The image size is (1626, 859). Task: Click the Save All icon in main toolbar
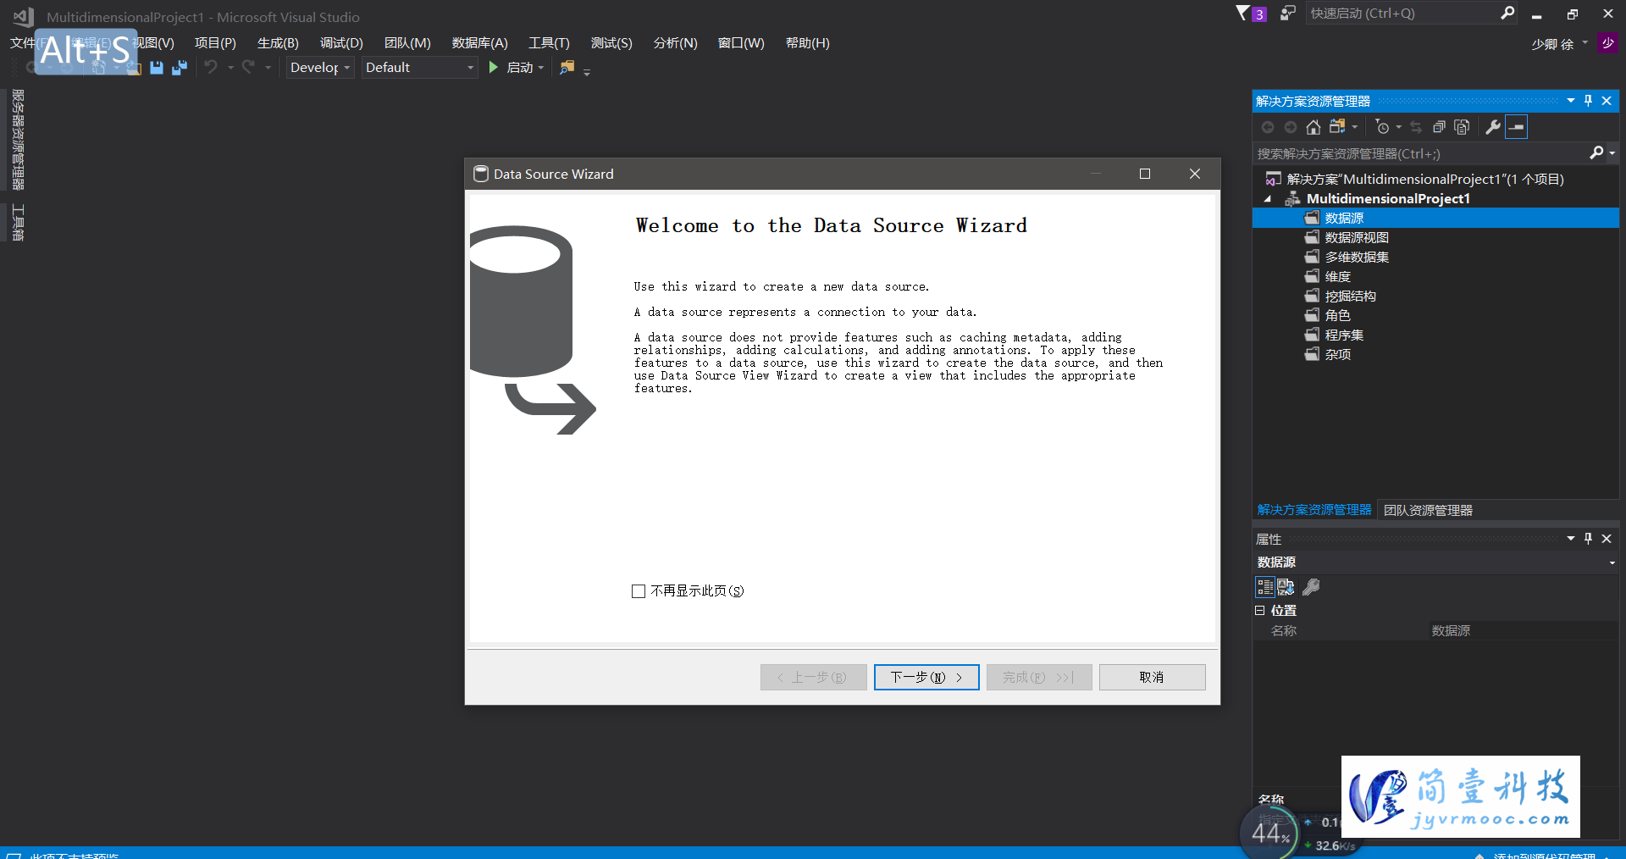(x=180, y=68)
